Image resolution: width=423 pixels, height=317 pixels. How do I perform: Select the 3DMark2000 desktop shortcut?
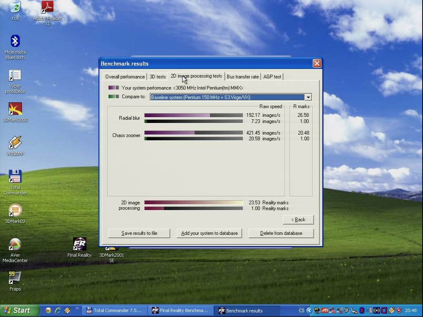point(15,112)
